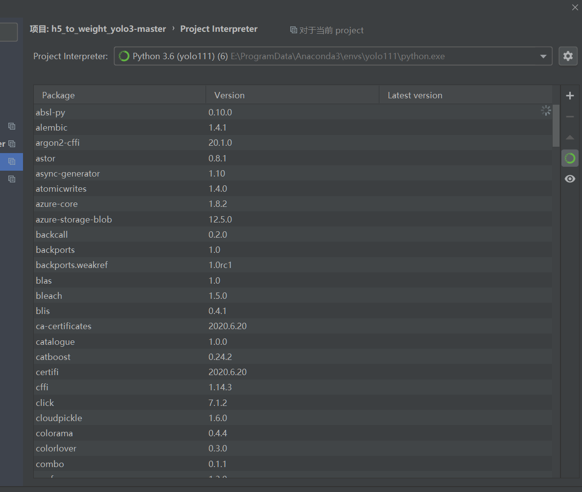Click version 7.1.2 of click
582x492 pixels.
point(218,403)
